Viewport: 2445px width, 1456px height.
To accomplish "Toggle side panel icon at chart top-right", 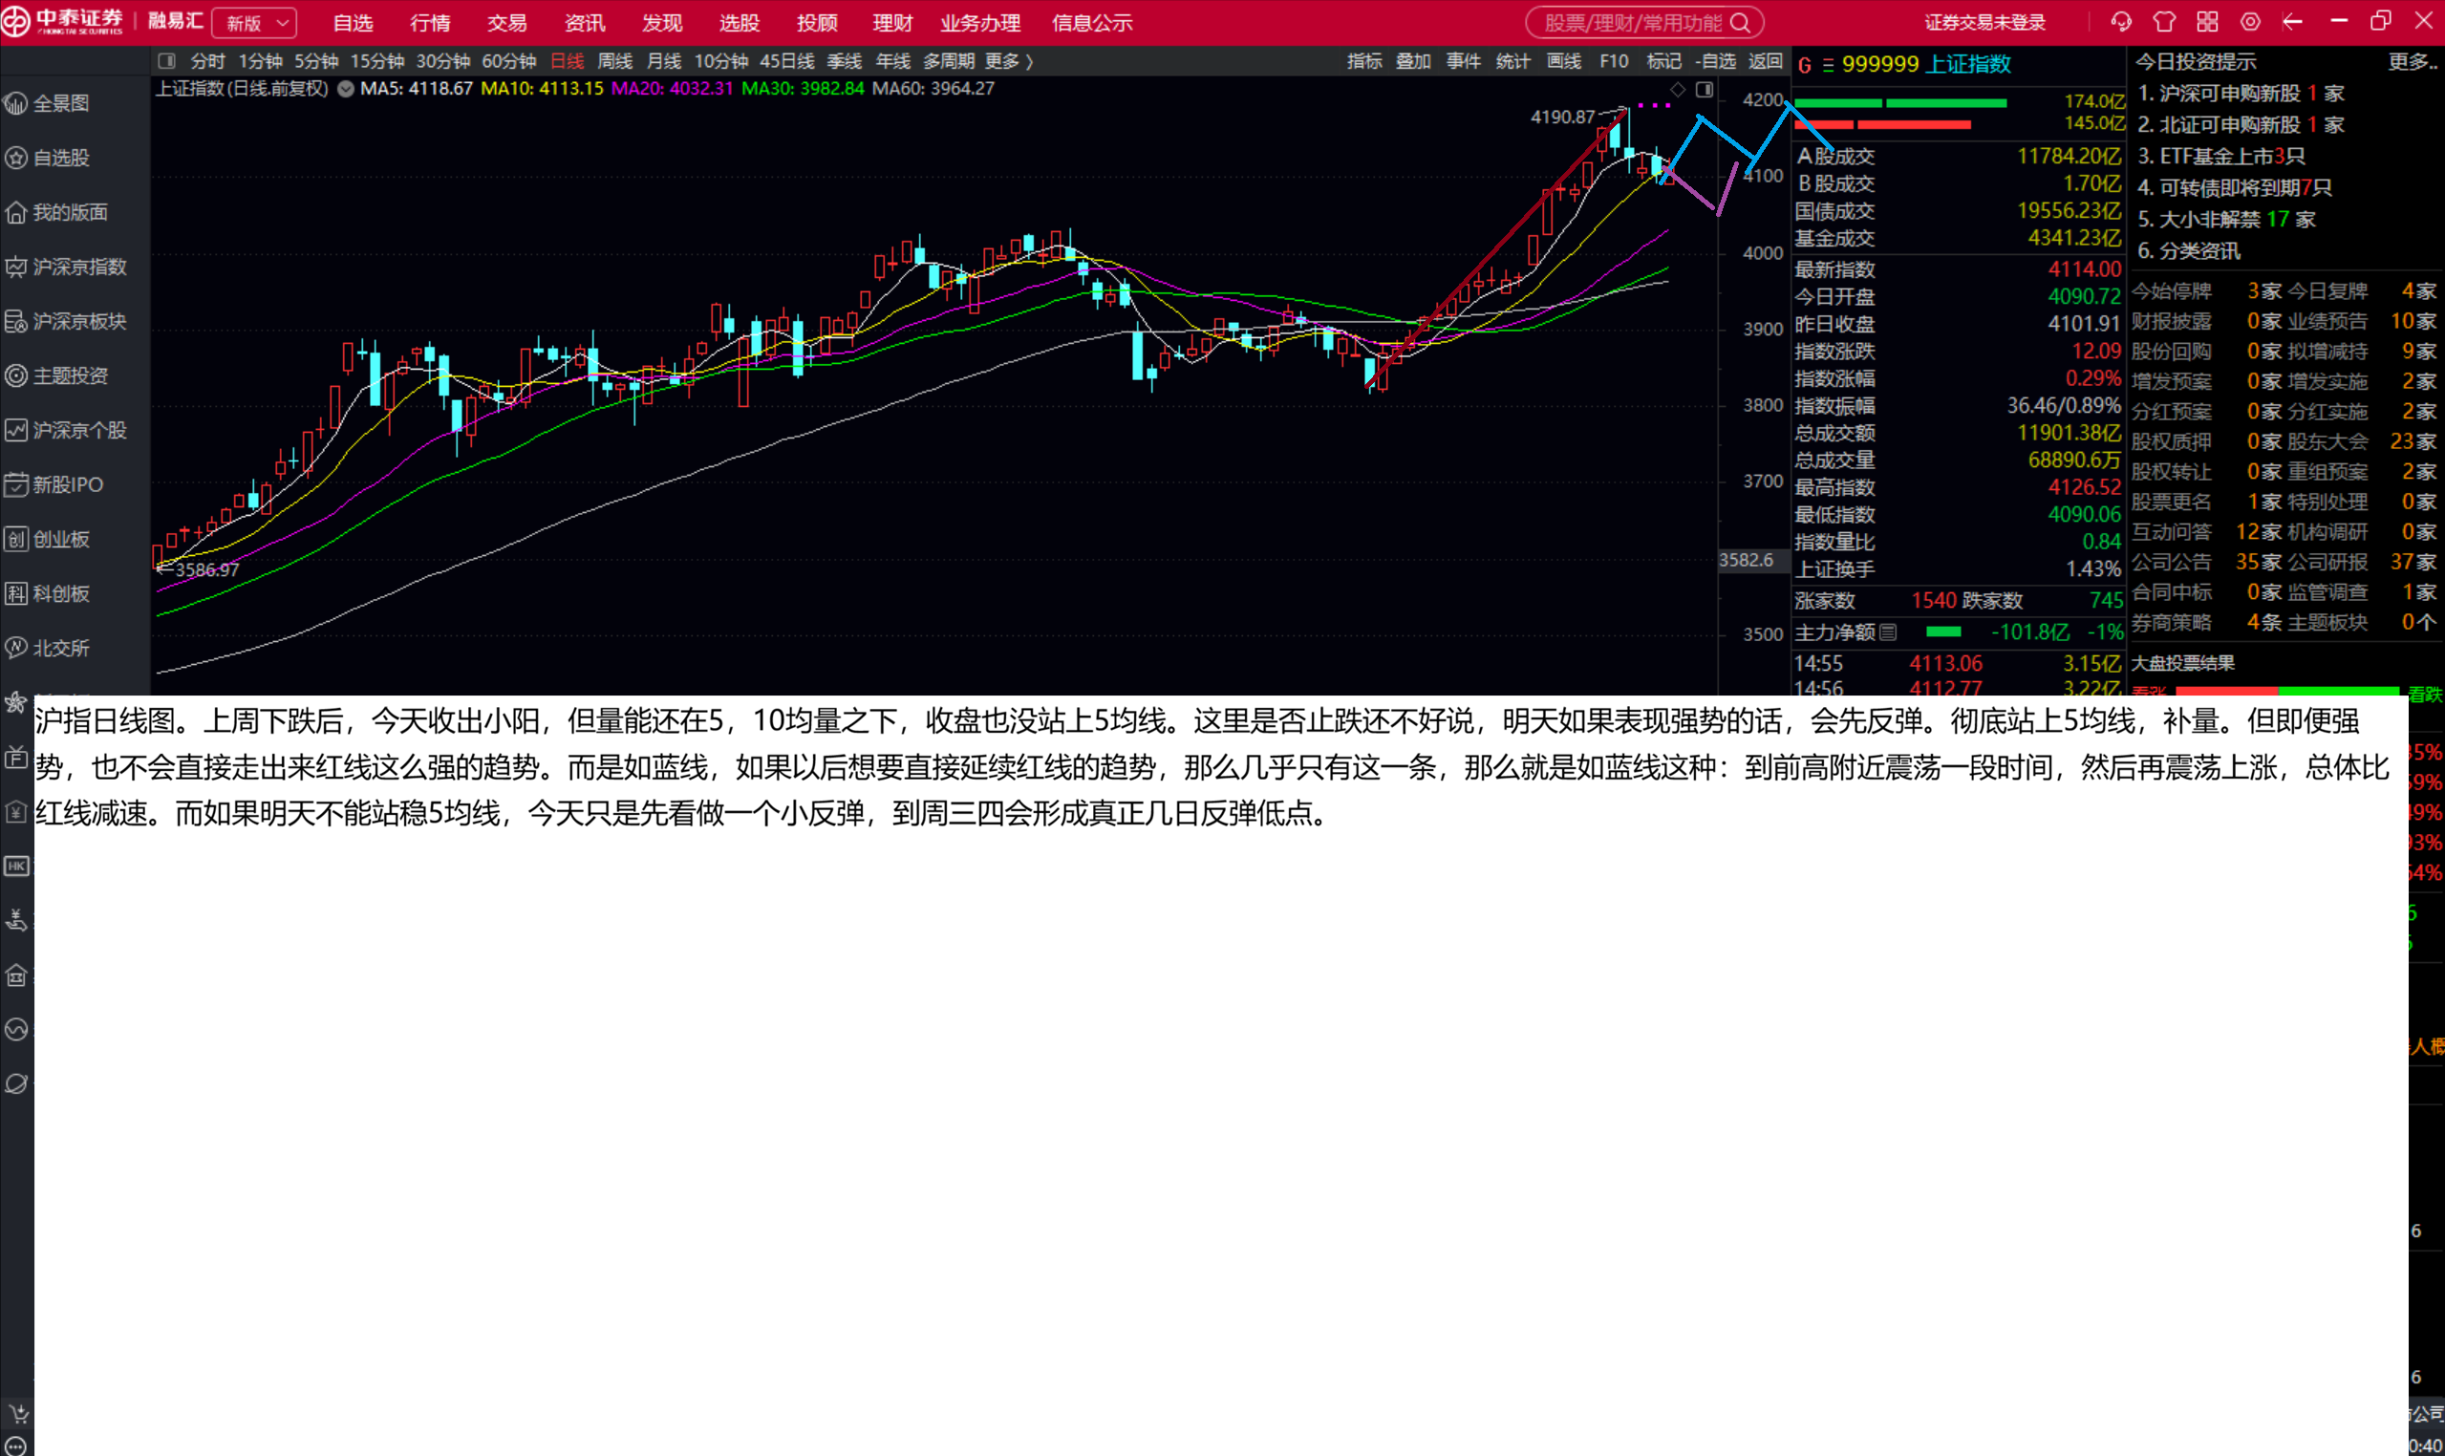I will point(1705,89).
